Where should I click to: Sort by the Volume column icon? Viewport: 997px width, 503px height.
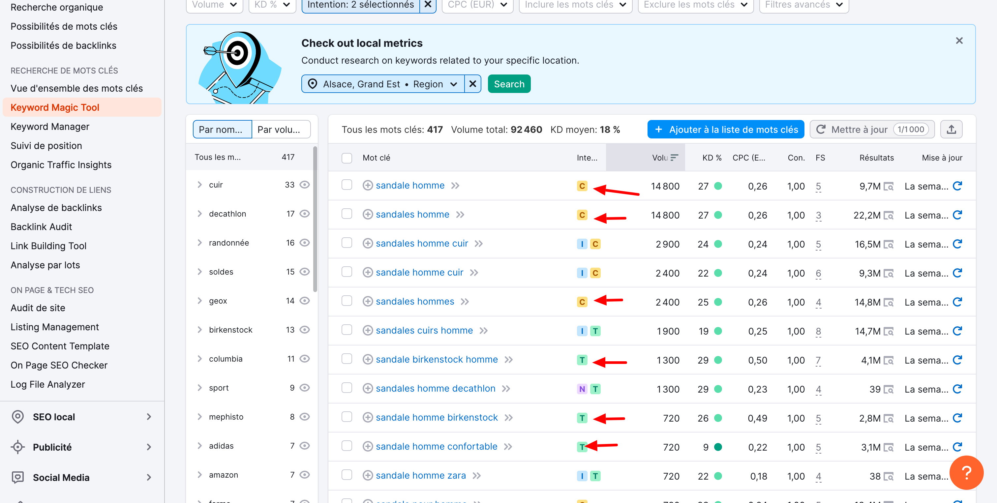point(674,158)
